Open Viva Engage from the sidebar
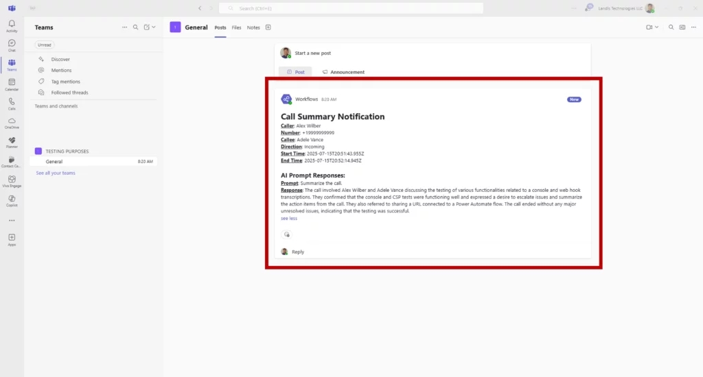This screenshot has height=377, width=703. [x=12, y=181]
